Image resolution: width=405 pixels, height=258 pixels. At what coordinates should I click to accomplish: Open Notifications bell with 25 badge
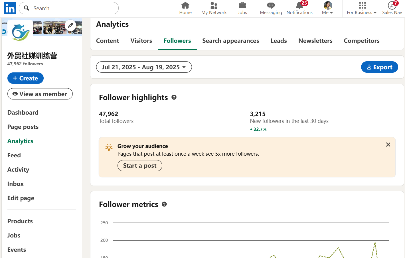299,5
